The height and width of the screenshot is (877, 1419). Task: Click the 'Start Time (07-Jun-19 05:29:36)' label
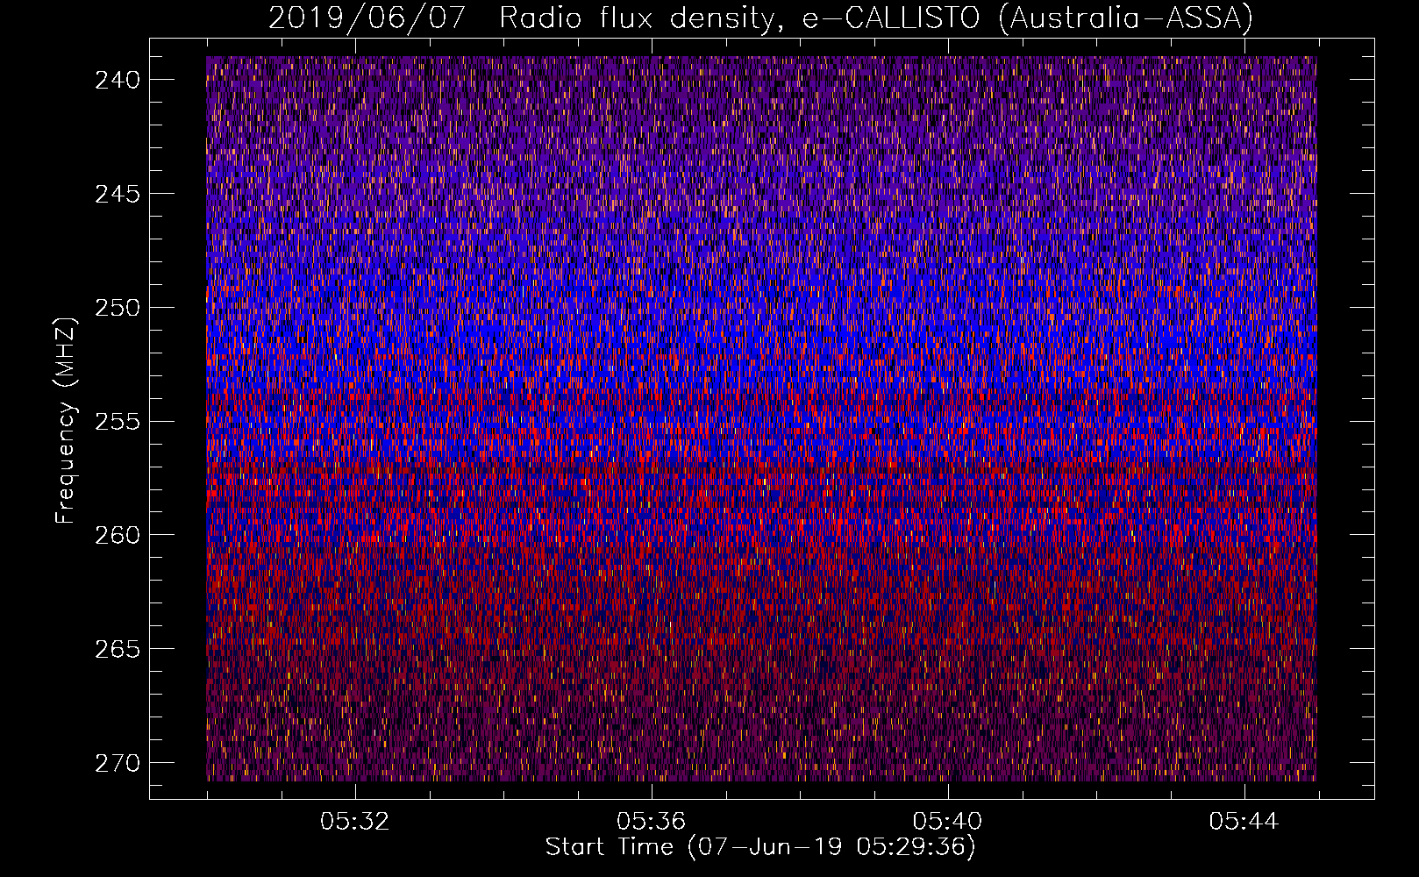[x=760, y=847]
